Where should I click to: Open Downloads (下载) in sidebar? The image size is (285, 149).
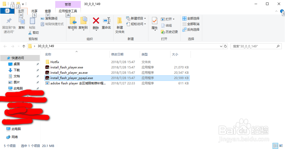point(17,70)
